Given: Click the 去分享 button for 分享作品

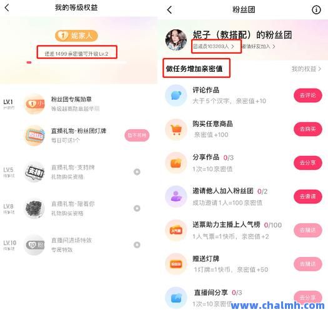Looking at the screenshot, I should (308, 163).
